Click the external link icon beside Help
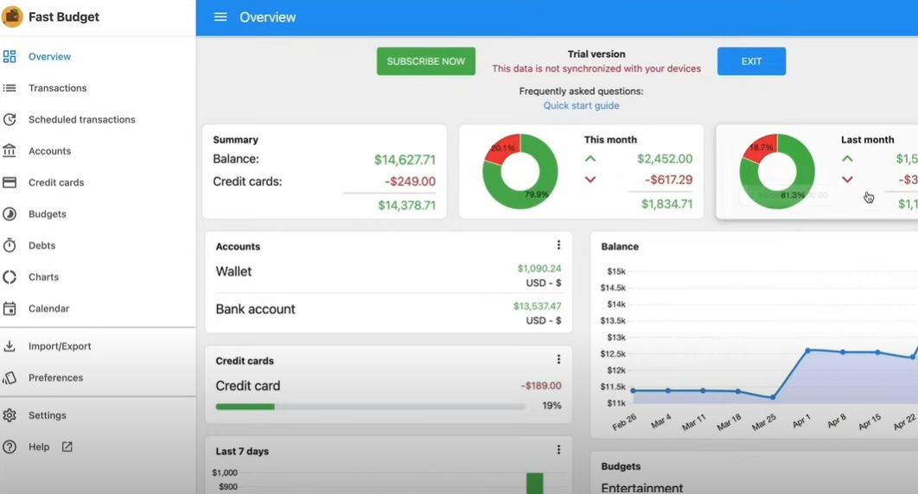Image resolution: width=918 pixels, height=494 pixels. pyautogui.click(x=67, y=446)
